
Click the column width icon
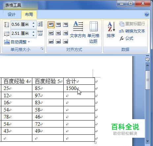pos(7,33)
